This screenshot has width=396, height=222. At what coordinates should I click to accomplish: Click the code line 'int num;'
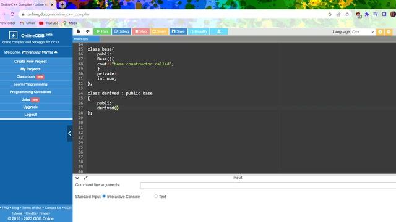pyautogui.click(x=106, y=78)
